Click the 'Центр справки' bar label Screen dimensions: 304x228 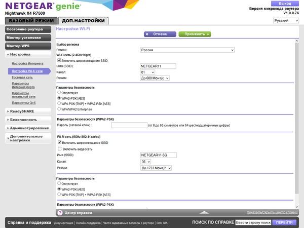(78, 213)
